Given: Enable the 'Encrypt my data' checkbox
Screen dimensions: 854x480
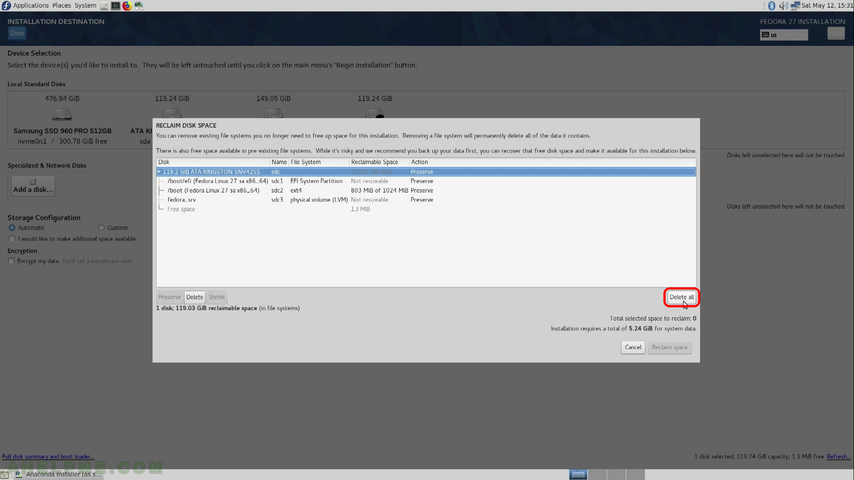Looking at the screenshot, I should point(11,261).
